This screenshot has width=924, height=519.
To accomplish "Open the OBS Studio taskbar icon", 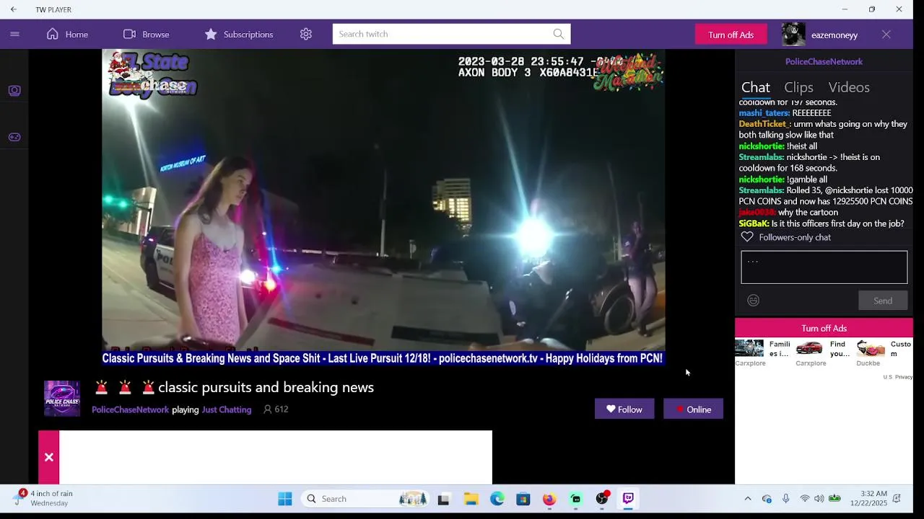I will (602, 499).
